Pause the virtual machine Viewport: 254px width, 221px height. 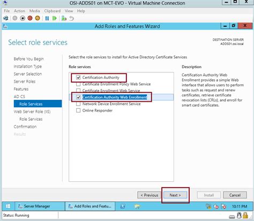pyautogui.click(x=47, y=18)
